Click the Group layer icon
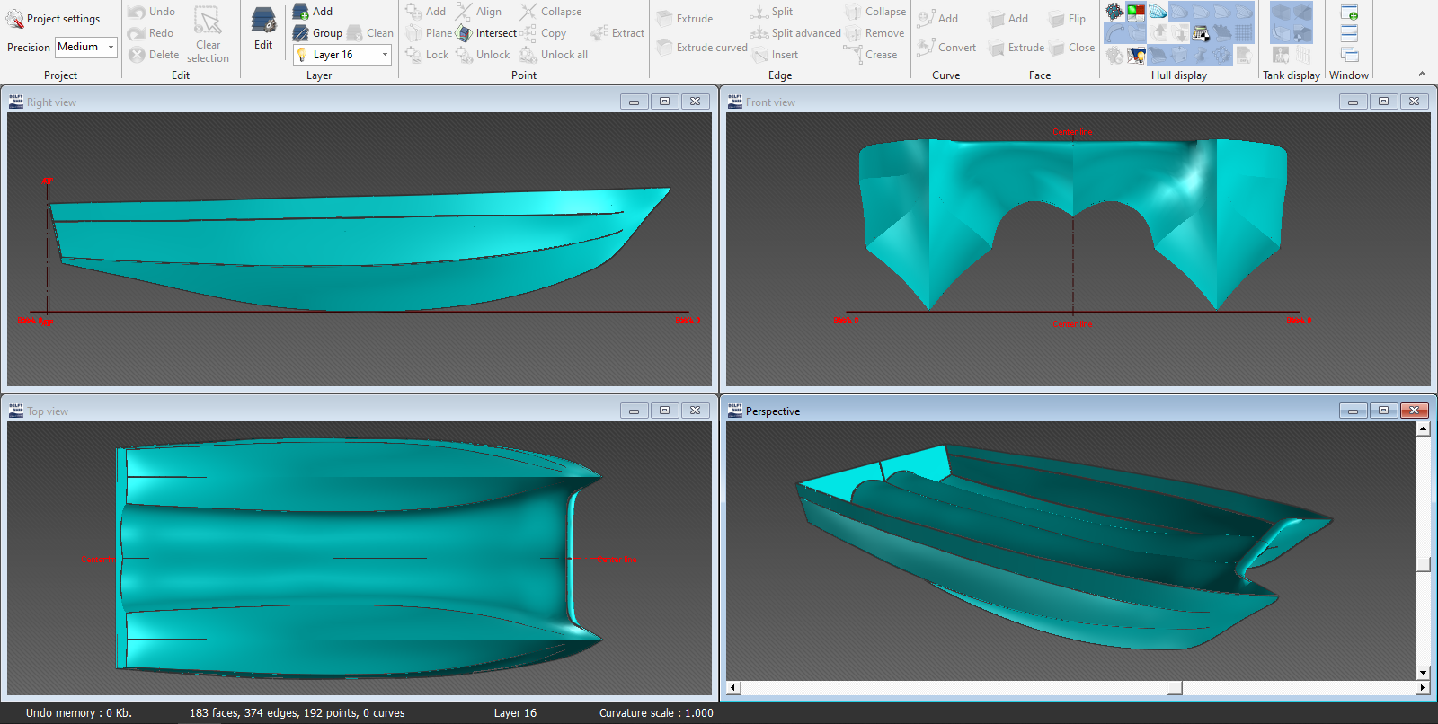1438x724 pixels. 301,33
